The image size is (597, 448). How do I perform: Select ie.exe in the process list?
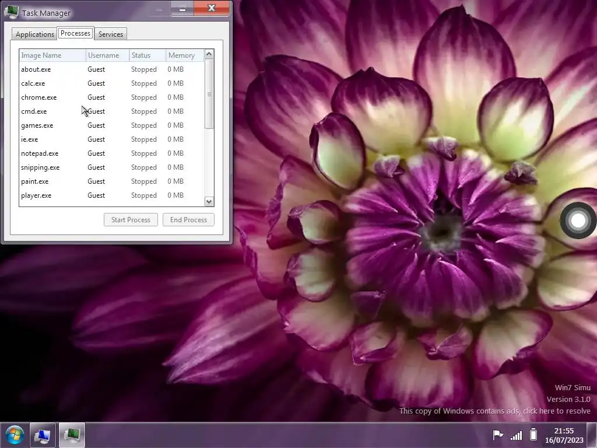pyautogui.click(x=111, y=139)
